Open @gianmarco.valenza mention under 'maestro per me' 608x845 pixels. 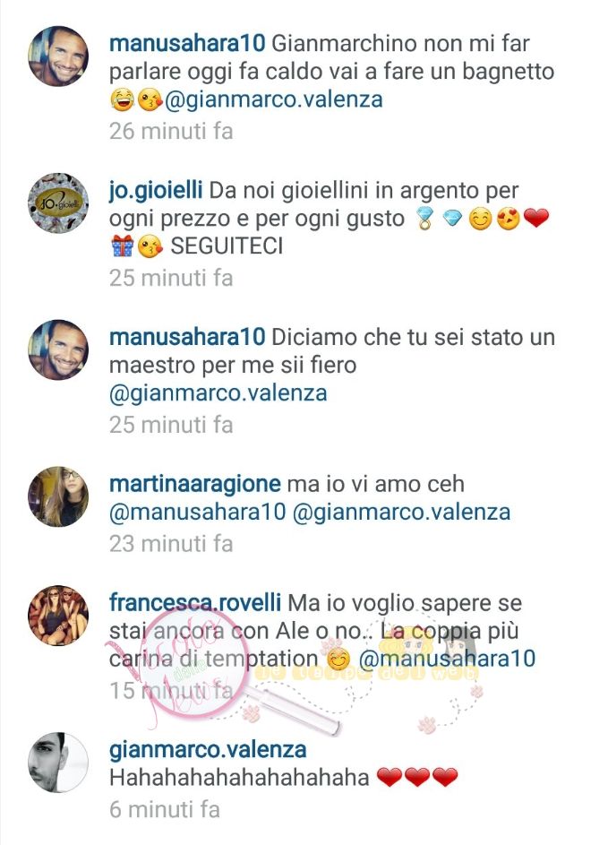[x=218, y=393]
